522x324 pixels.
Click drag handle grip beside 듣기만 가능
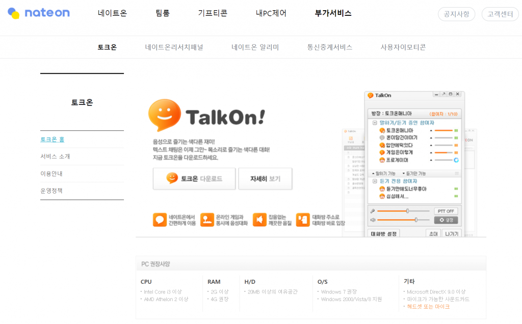[457, 173]
